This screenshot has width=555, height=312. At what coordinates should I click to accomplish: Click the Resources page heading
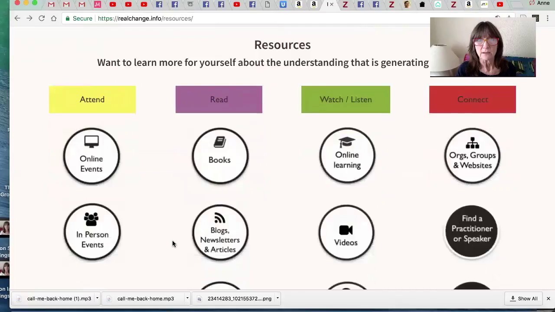[282, 45]
